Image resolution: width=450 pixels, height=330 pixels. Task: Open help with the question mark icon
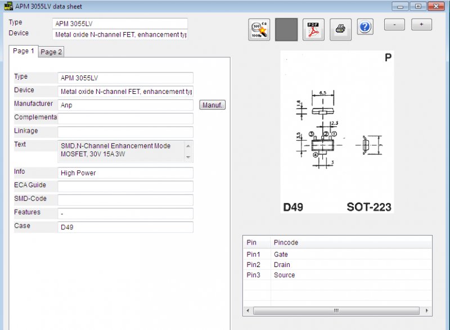365,27
